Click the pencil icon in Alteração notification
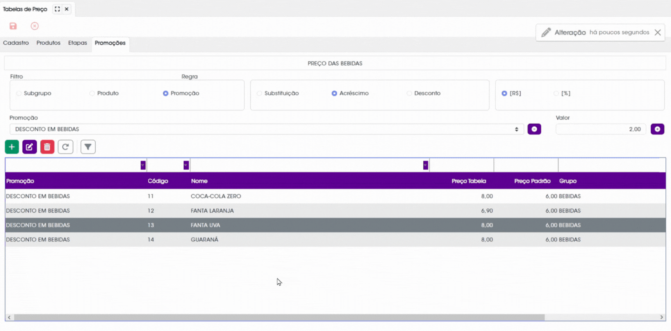The image size is (671, 331). [546, 32]
